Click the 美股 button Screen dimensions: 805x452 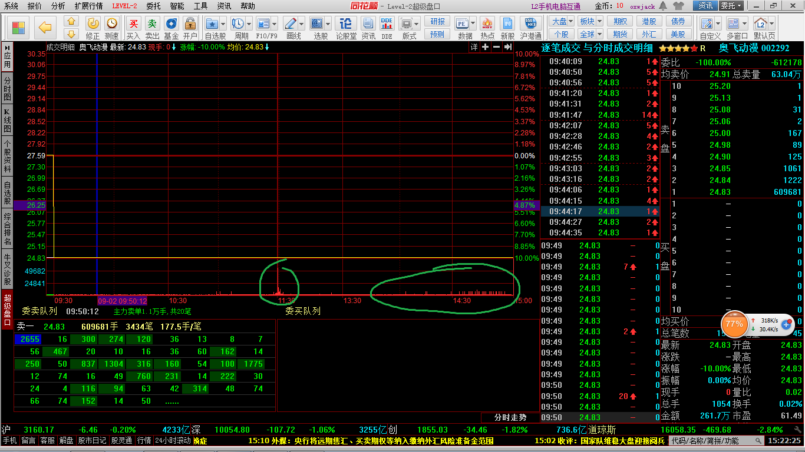click(x=678, y=34)
